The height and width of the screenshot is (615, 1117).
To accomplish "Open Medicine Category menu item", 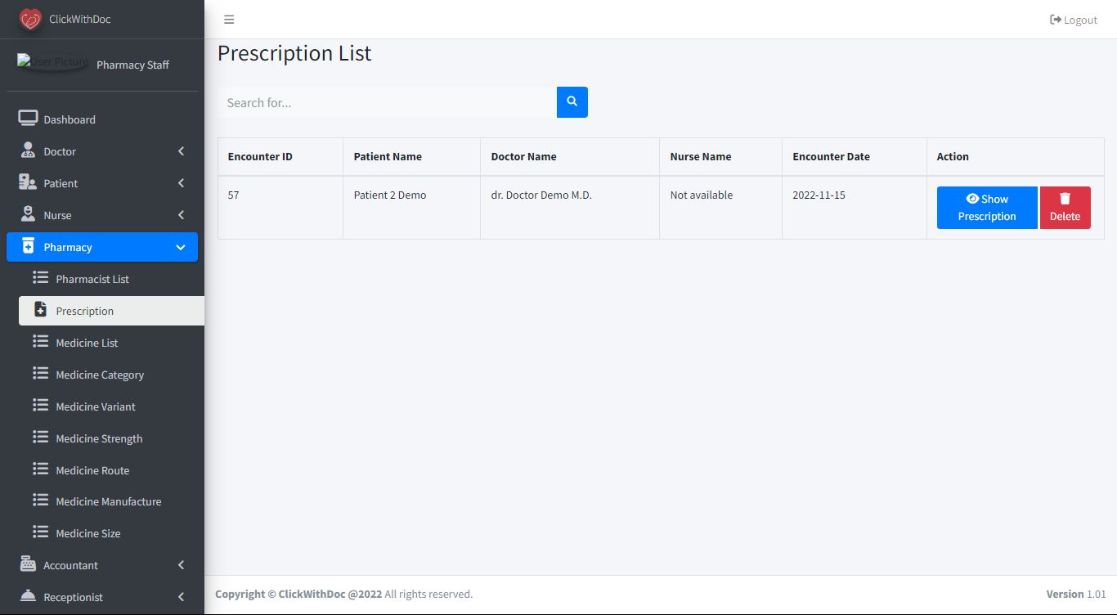I will tap(100, 375).
